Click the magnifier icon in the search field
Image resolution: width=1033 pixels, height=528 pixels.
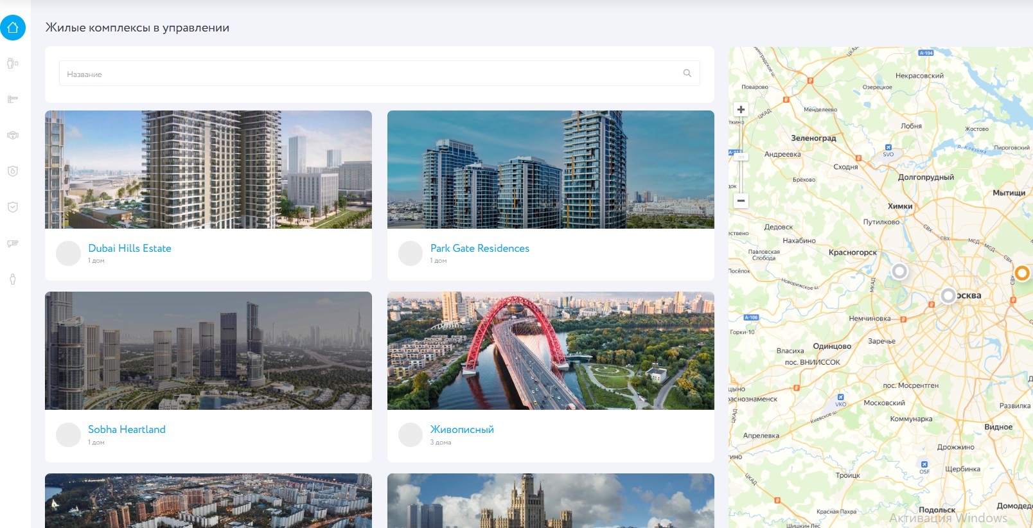(687, 73)
